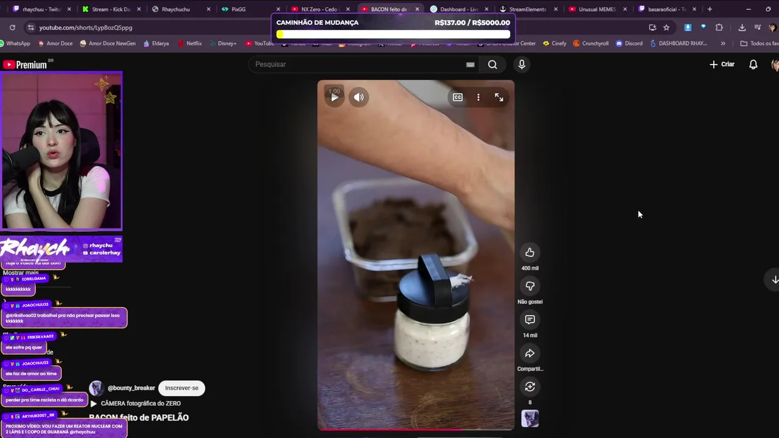Click the Criar create button

(722, 64)
